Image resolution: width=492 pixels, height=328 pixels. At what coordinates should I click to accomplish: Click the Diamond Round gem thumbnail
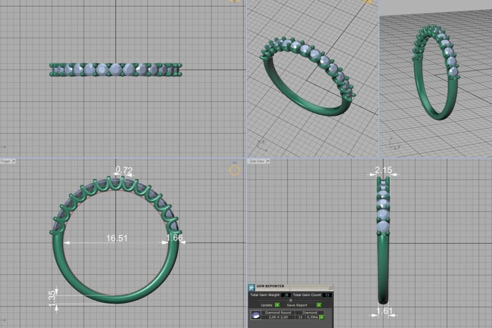tap(256, 315)
